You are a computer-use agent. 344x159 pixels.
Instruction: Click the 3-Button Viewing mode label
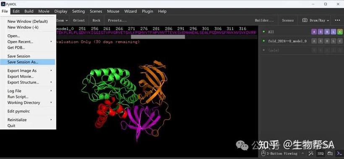(282, 154)
